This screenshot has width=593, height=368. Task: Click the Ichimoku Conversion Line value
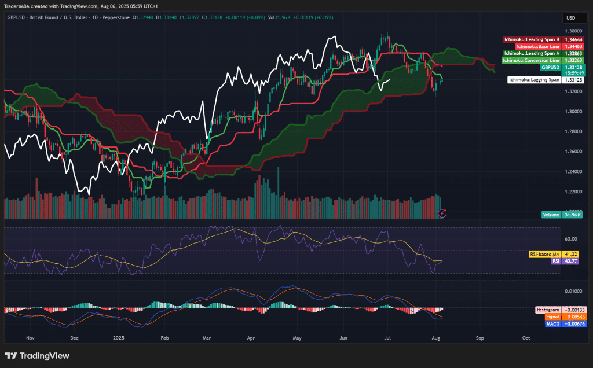pos(574,60)
